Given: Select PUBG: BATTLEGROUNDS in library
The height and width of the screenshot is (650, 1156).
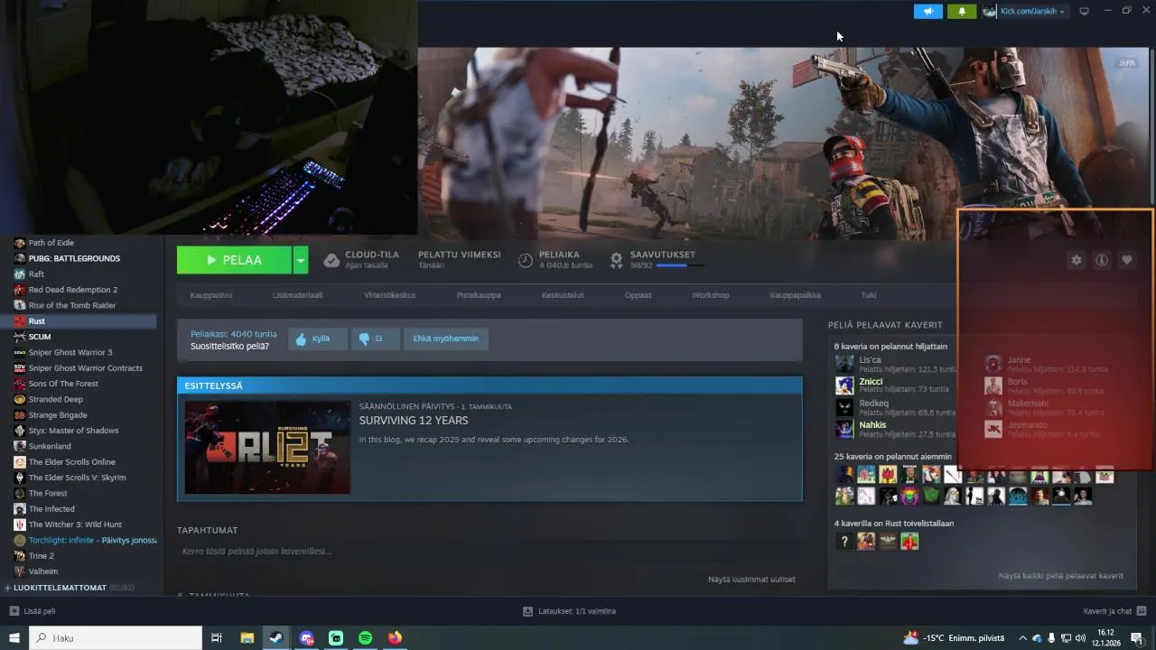Looking at the screenshot, I should tap(74, 258).
